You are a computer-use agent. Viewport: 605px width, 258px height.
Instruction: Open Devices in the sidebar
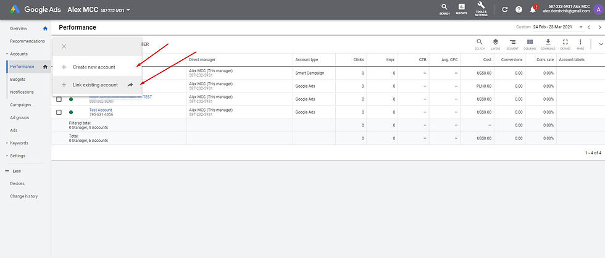coord(17,183)
